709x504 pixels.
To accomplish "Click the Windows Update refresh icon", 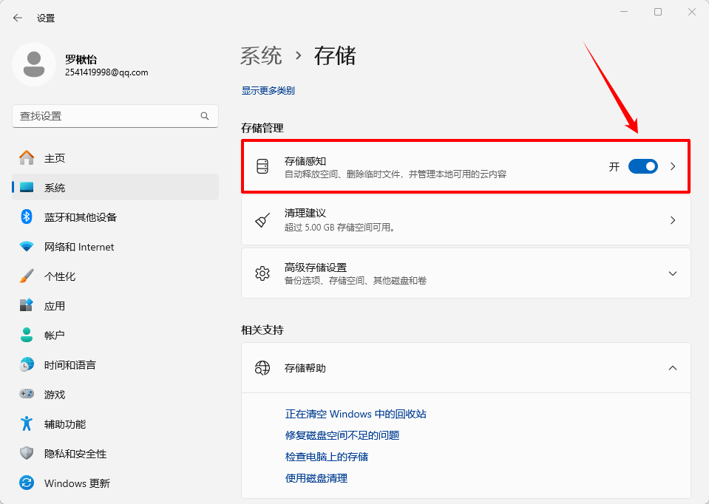I will [x=27, y=483].
